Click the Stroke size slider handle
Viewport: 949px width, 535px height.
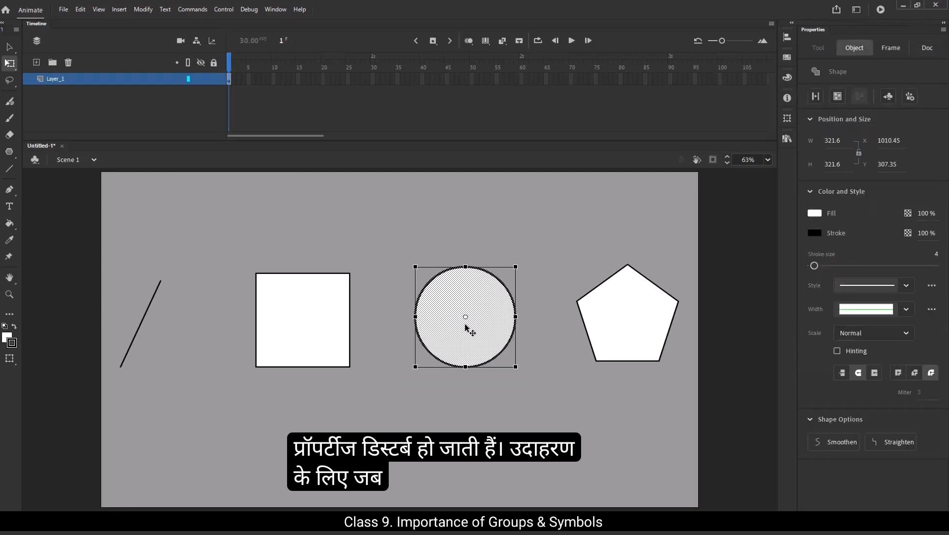point(814,266)
